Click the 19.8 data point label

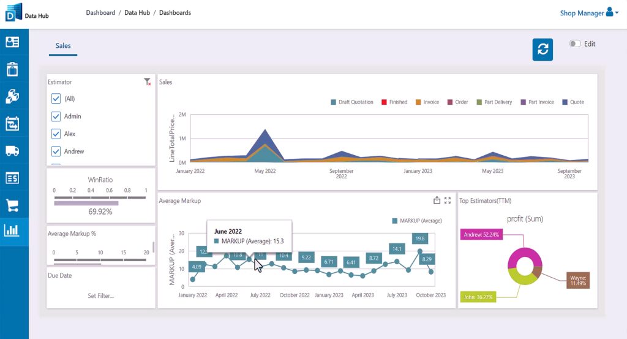tap(419, 238)
